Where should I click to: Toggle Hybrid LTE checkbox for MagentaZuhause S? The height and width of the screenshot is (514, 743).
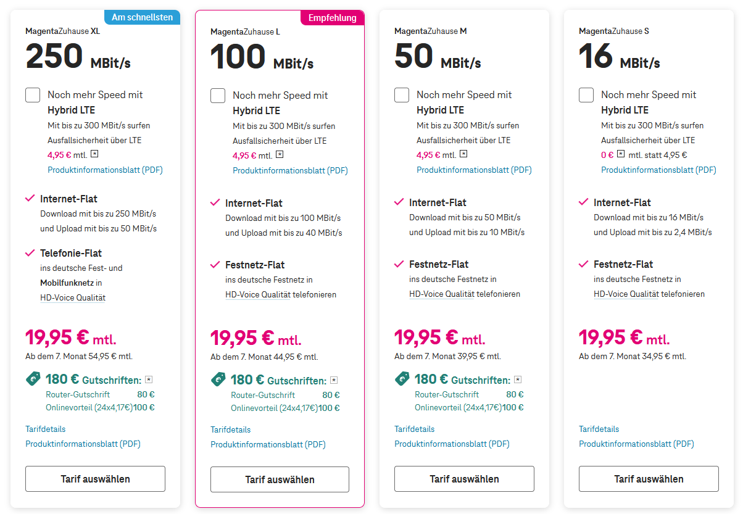pos(586,95)
